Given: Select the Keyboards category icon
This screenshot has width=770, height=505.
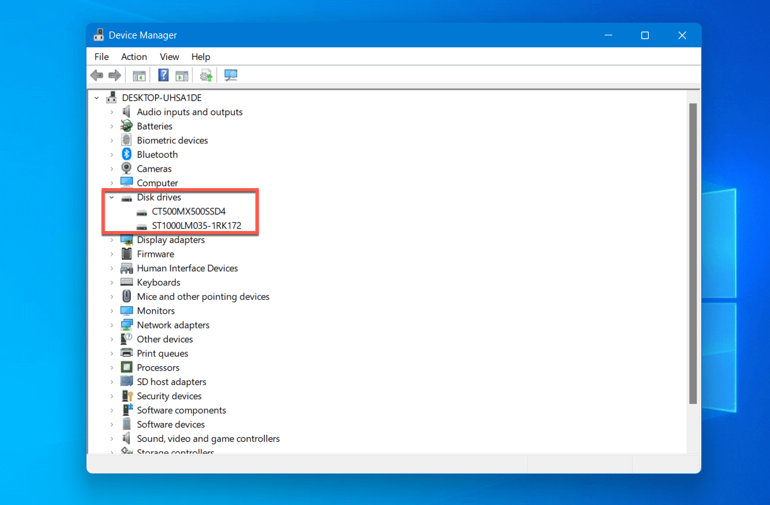Looking at the screenshot, I should coord(127,282).
